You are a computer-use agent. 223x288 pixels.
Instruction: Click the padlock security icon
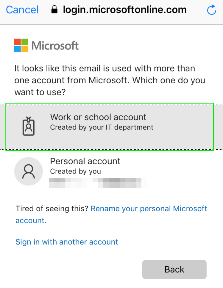(x=54, y=10)
